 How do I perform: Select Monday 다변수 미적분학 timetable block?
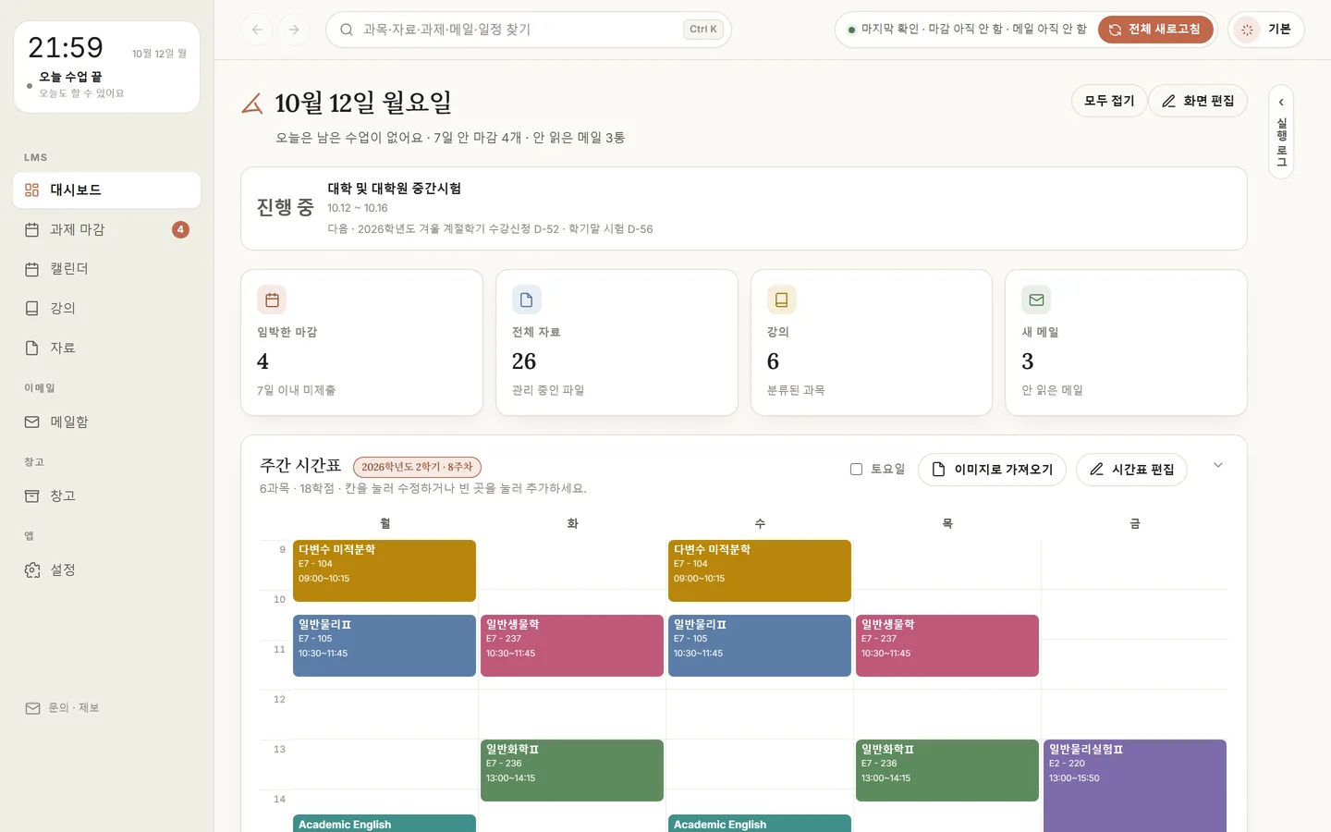point(385,570)
